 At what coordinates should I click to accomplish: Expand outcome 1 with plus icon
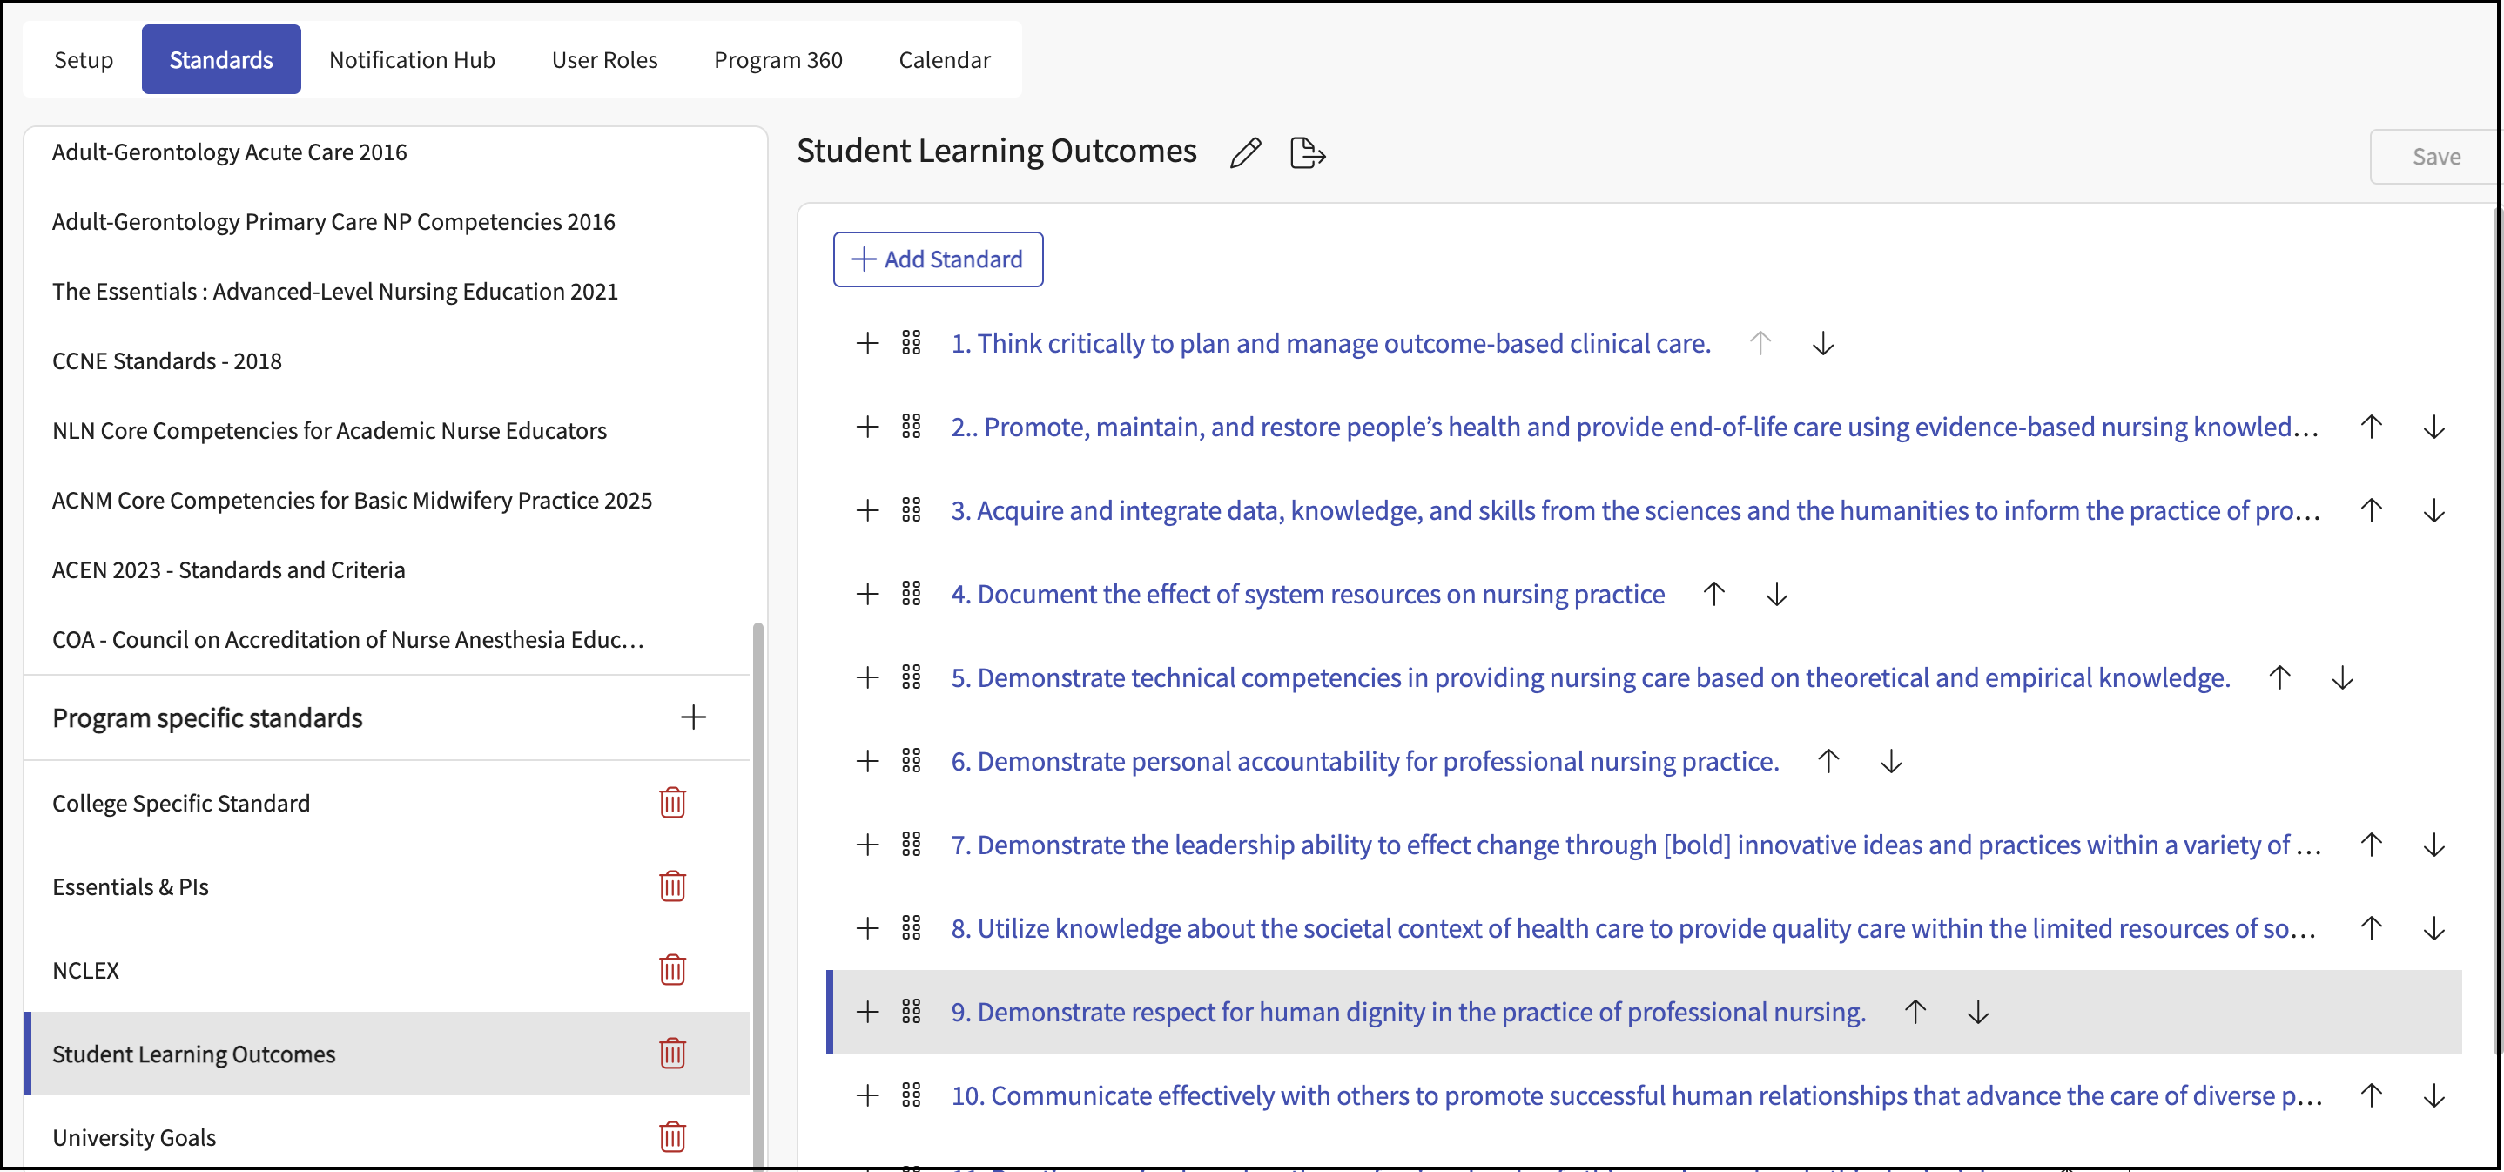[x=867, y=343]
